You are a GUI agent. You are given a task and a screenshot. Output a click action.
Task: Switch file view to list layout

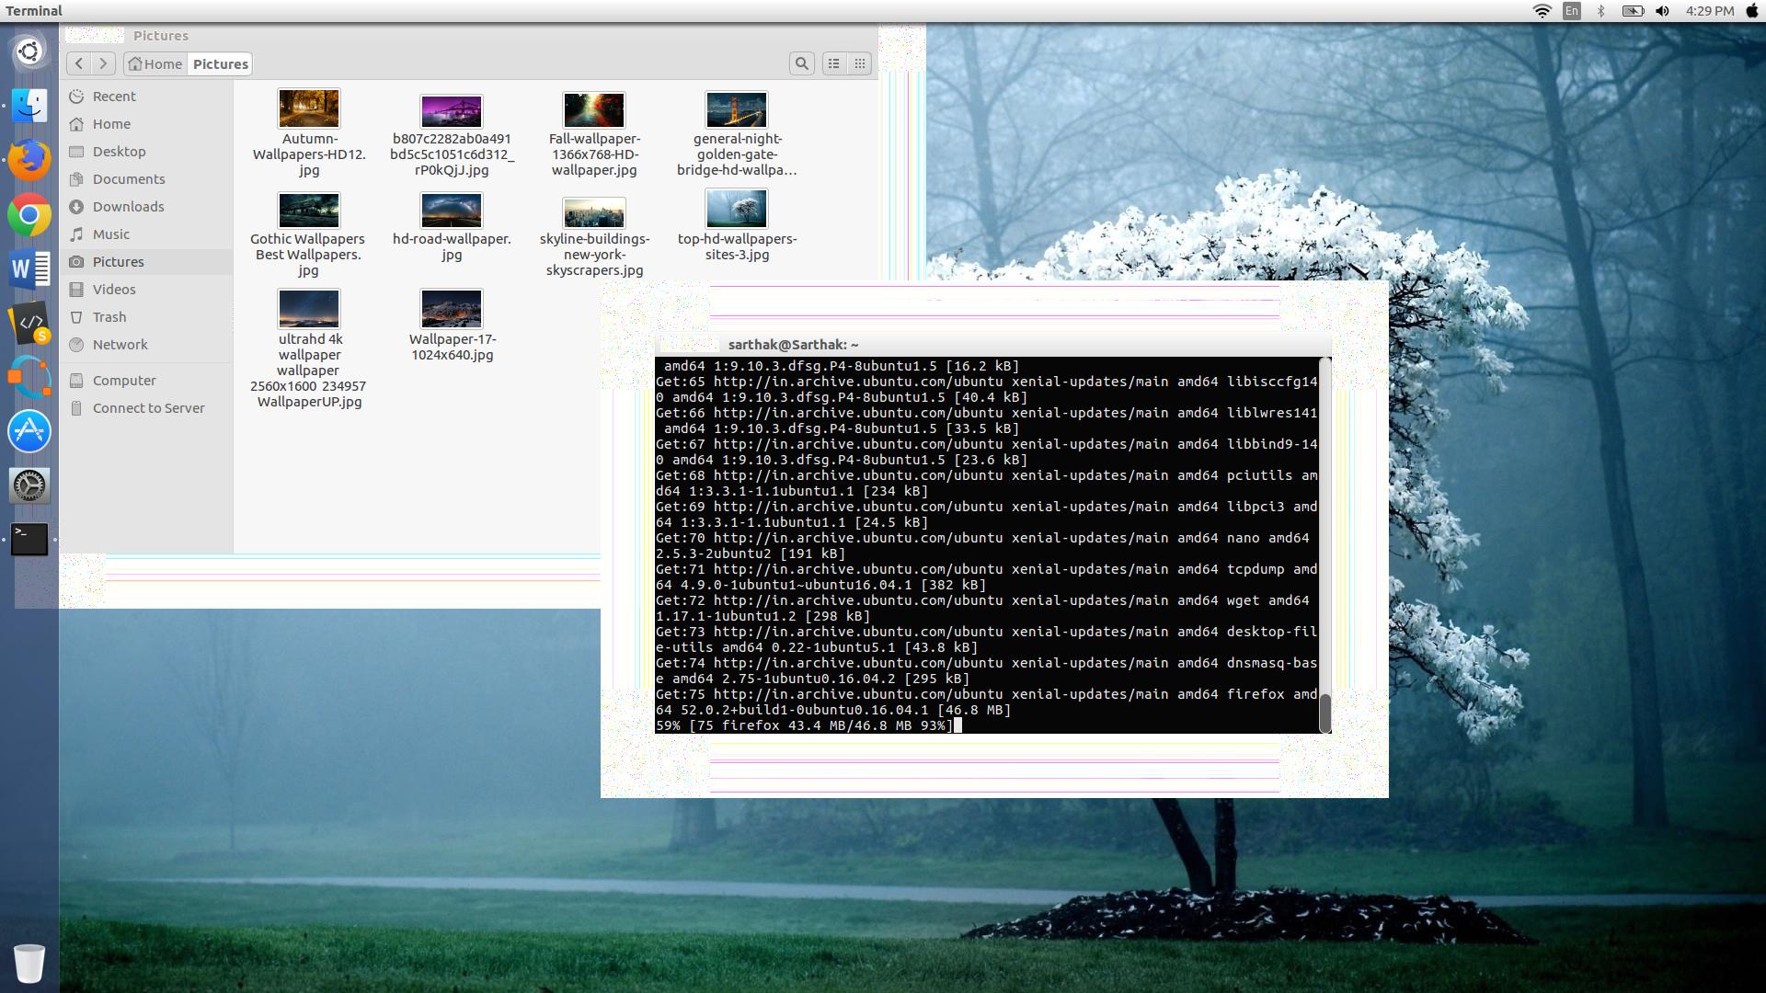point(833,63)
